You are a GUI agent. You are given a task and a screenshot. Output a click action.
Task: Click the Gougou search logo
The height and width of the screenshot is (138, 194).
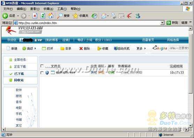pyautogui.click(x=160, y=48)
